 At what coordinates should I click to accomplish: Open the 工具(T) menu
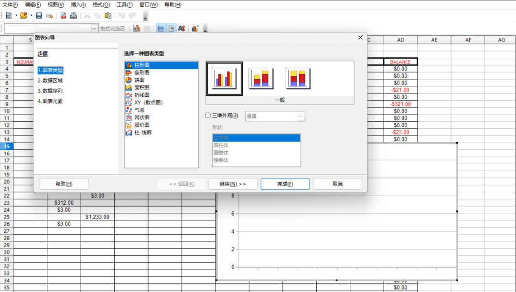124,5
